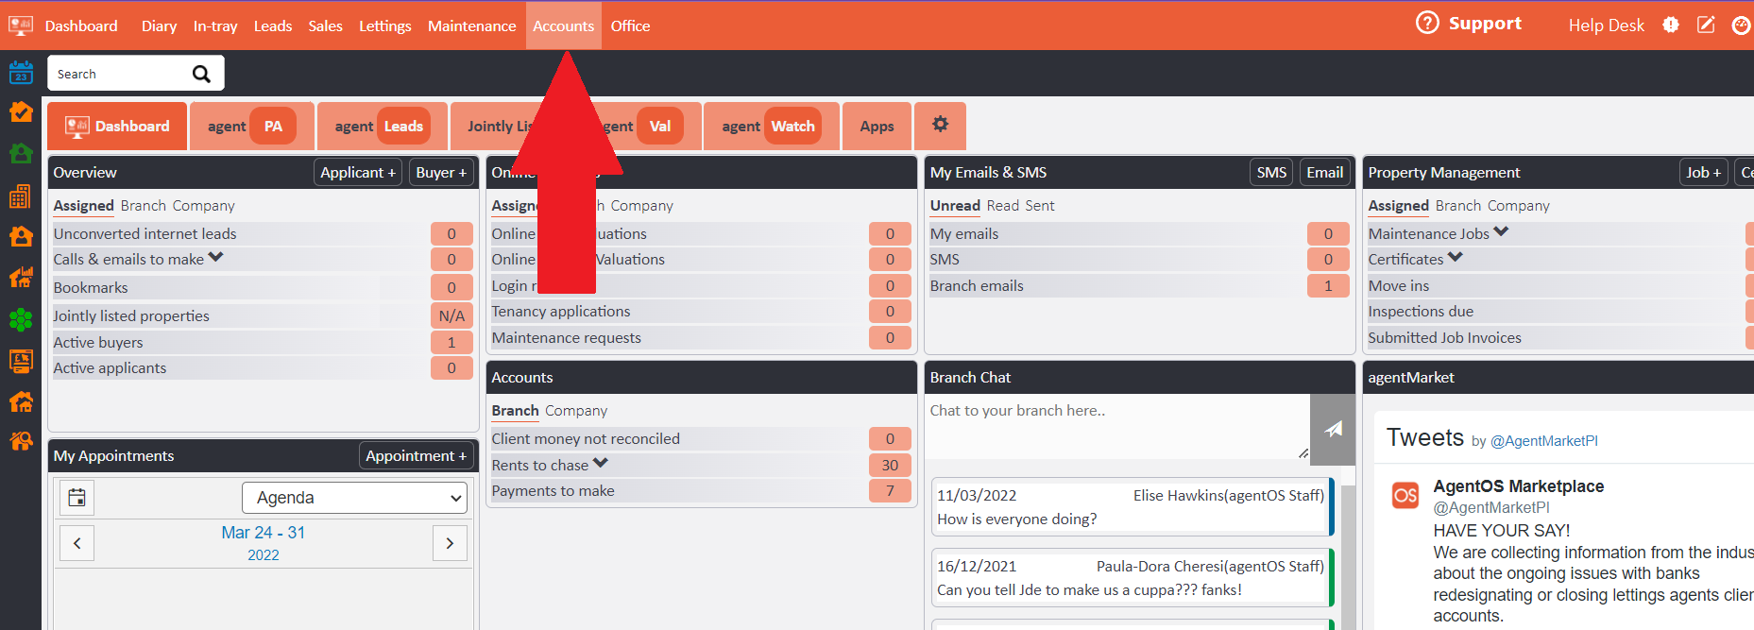Send the branch chat message via paper plane
Viewport: 1754px width, 630px height.
pyautogui.click(x=1333, y=430)
